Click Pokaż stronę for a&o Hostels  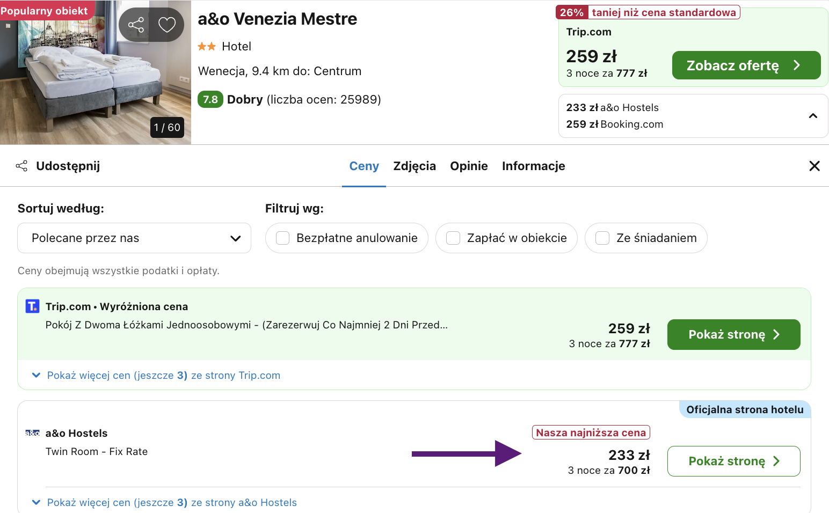click(x=733, y=461)
